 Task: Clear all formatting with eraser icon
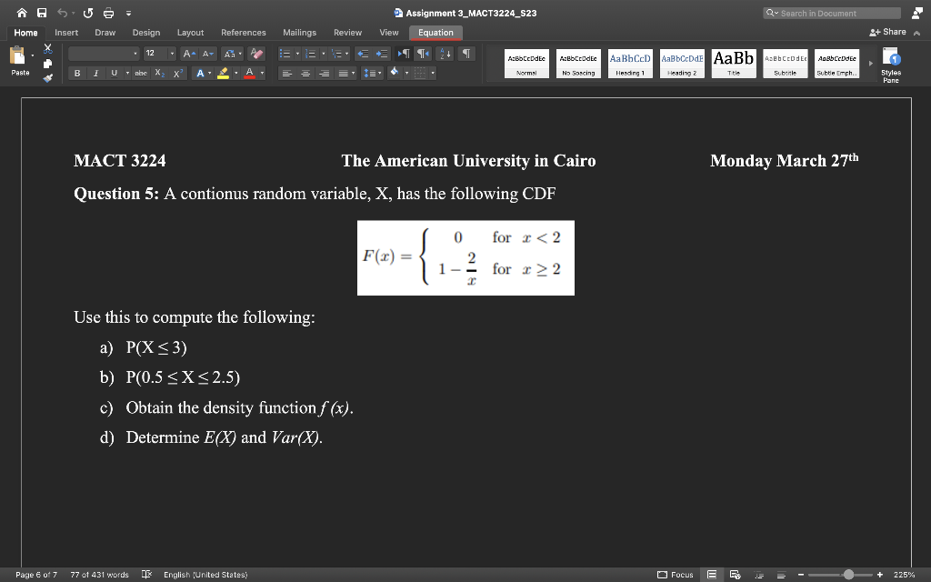click(x=256, y=54)
